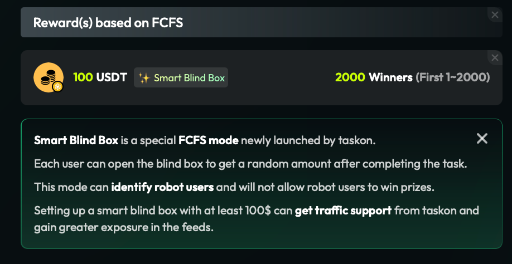
Task: Click the sparkle icon in the badge
Action: pos(144,78)
